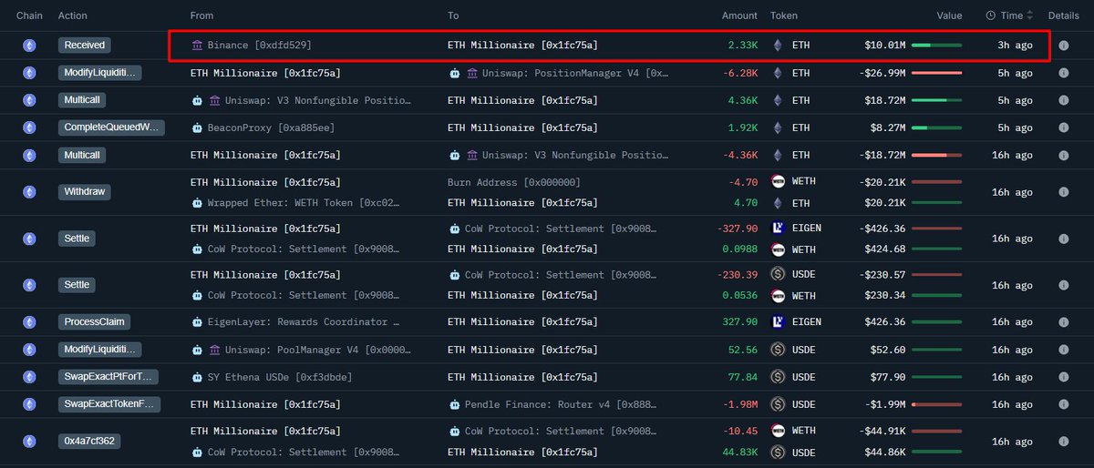Click the Received action tag
Image resolution: width=1094 pixels, height=468 pixels.
click(x=85, y=45)
